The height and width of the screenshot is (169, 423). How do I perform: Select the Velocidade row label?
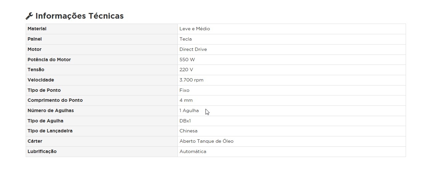tap(41, 80)
